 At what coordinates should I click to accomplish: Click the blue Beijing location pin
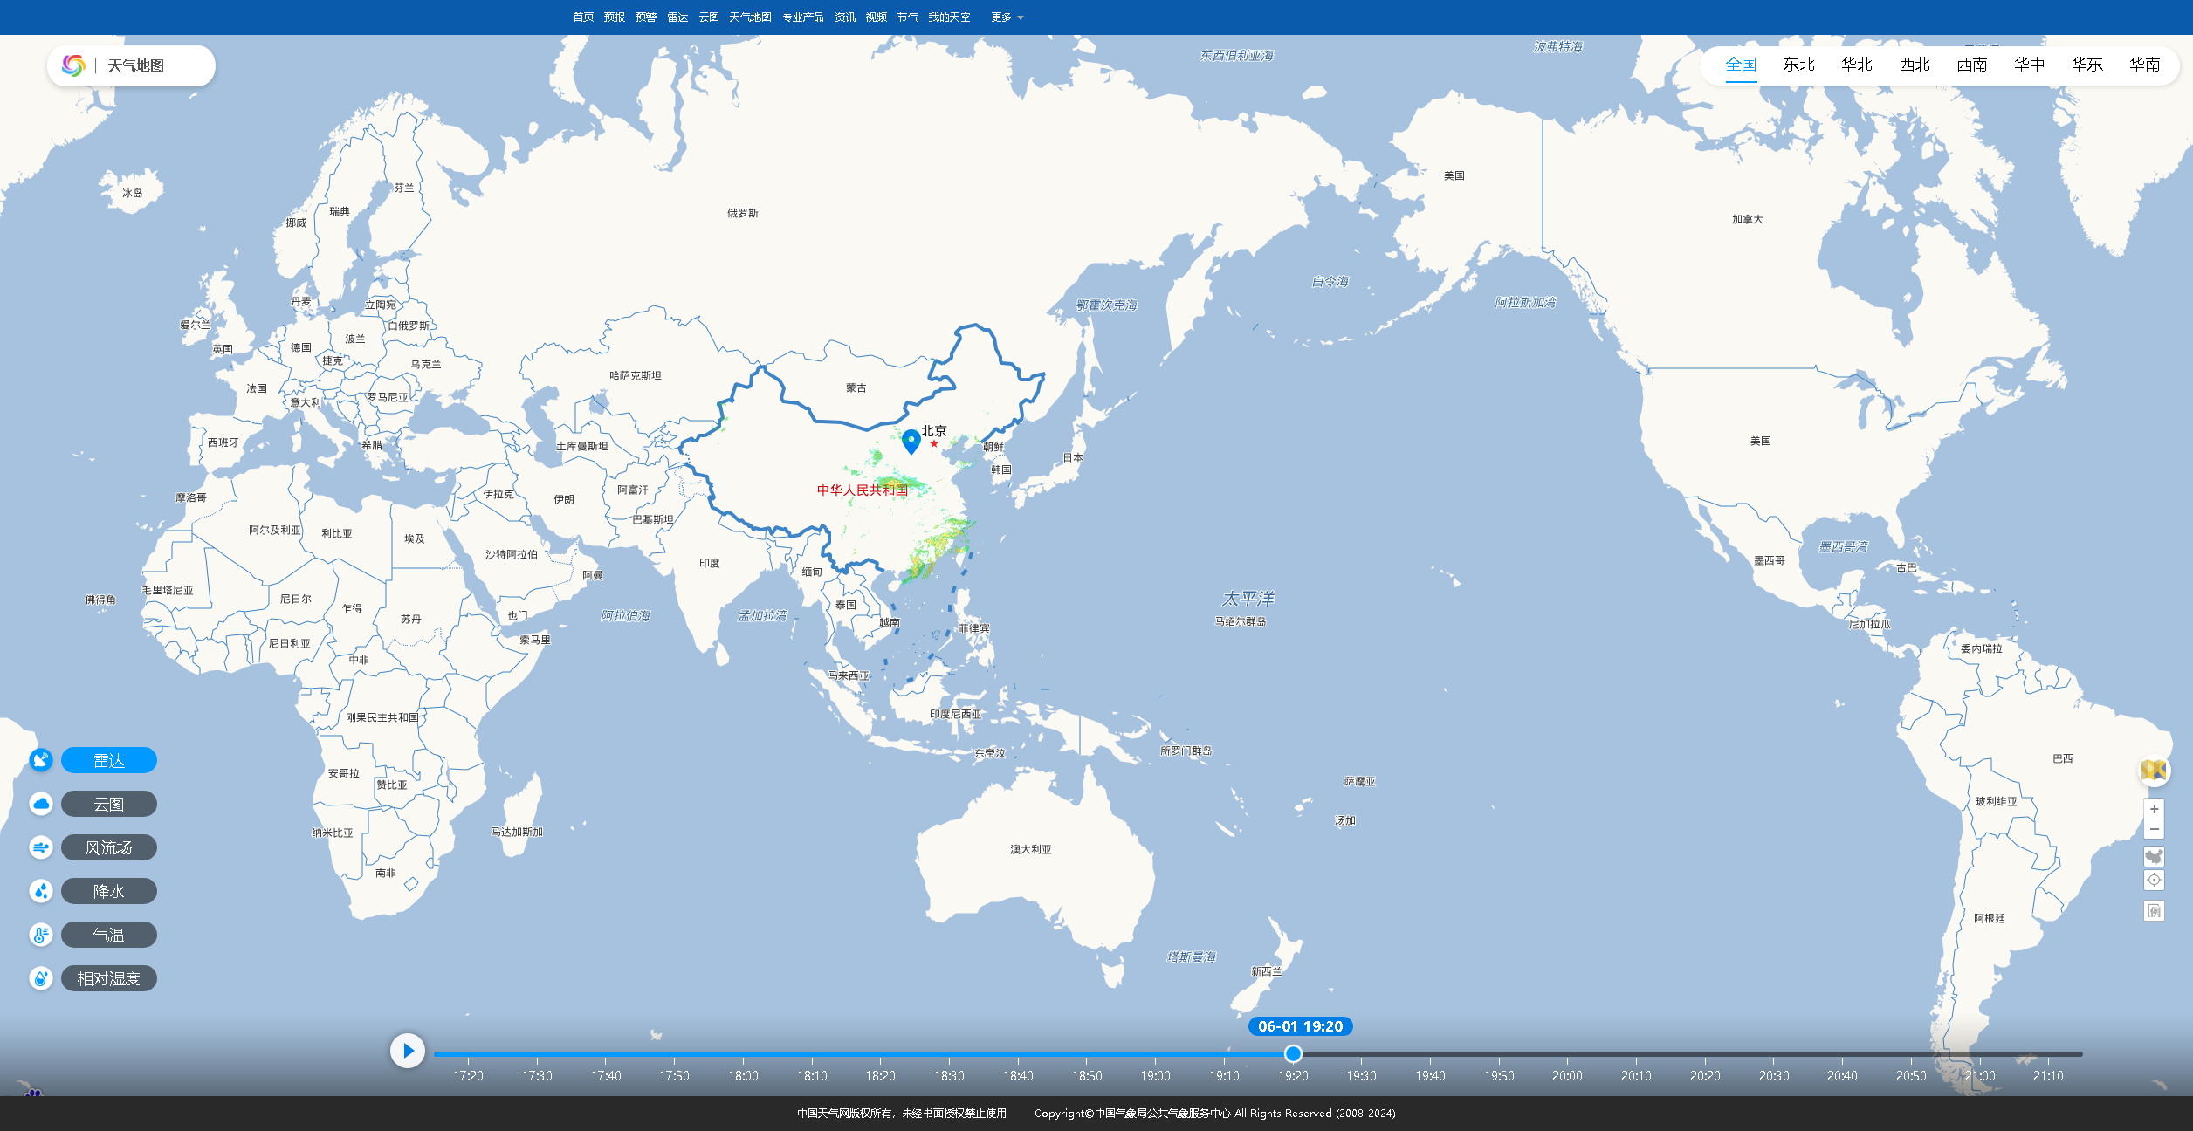click(911, 441)
